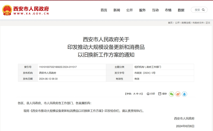Click the document number 市政发〔2024〕5号

145,73
